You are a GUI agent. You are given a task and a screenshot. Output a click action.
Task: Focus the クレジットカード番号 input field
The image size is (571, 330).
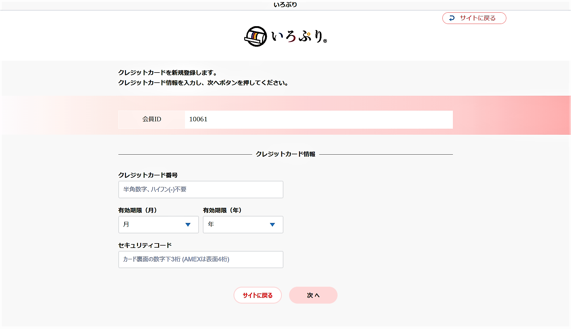coord(201,189)
